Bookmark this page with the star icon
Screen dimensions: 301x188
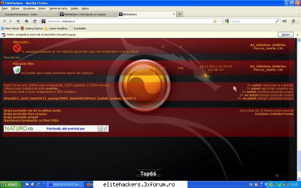(x=215, y=21)
